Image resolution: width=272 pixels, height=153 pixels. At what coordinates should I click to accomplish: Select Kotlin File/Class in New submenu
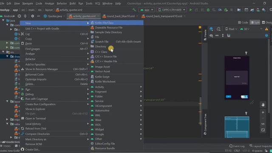click(116, 23)
